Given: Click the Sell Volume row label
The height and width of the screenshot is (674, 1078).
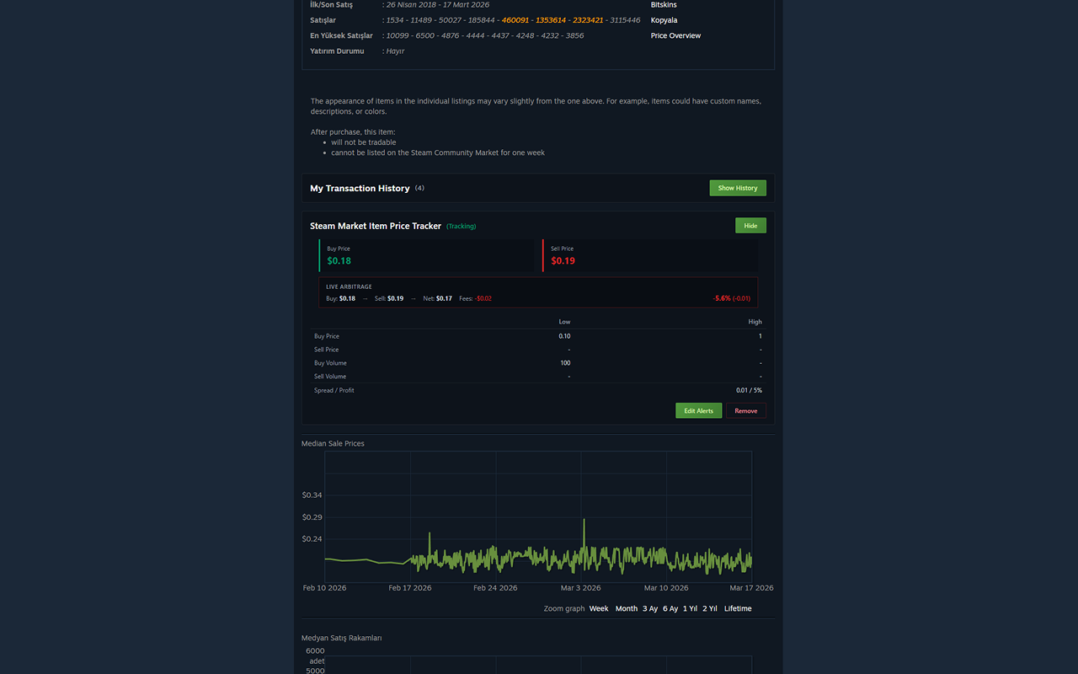Looking at the screenshot, I should pos(330,377).
